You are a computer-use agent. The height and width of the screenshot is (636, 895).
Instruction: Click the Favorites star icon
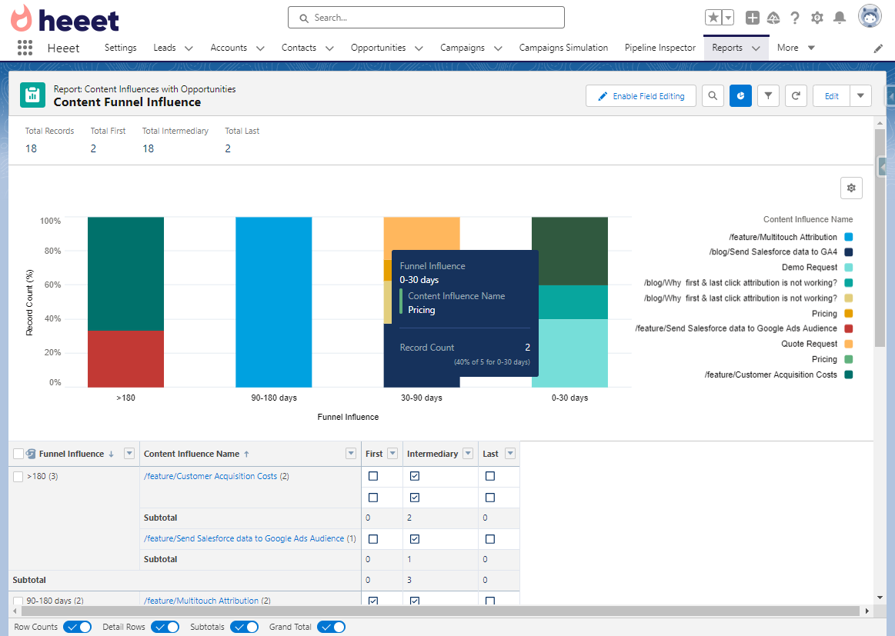point(713,18)
